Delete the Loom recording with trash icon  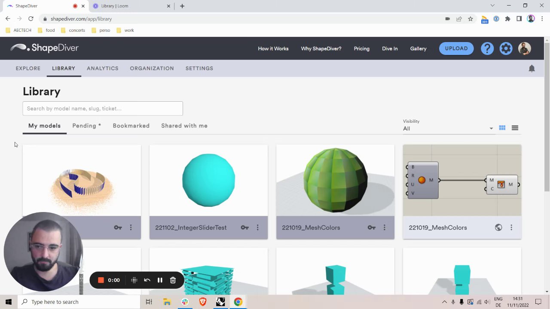pos(173,280)
